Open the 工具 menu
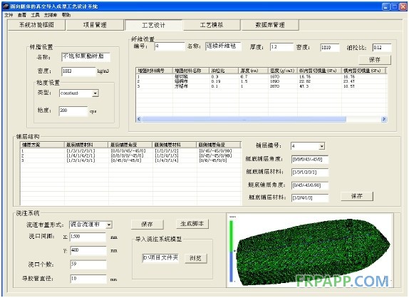Screen dimensions: 409x298 [35, 15]
